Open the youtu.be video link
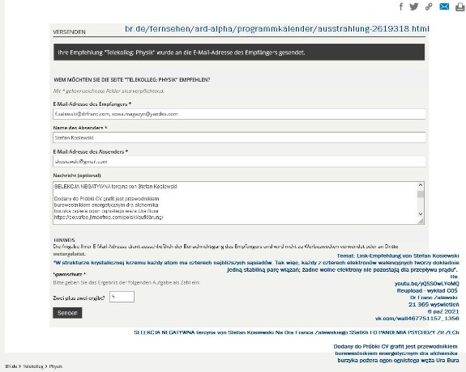Screen dimensions: 466x372 427,284
